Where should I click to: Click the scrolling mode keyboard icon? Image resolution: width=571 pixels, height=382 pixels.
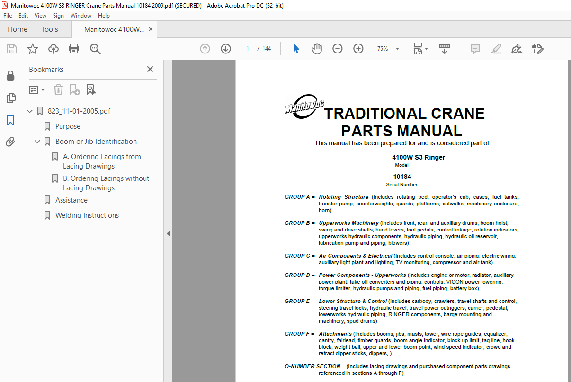(x=445, y=49)
